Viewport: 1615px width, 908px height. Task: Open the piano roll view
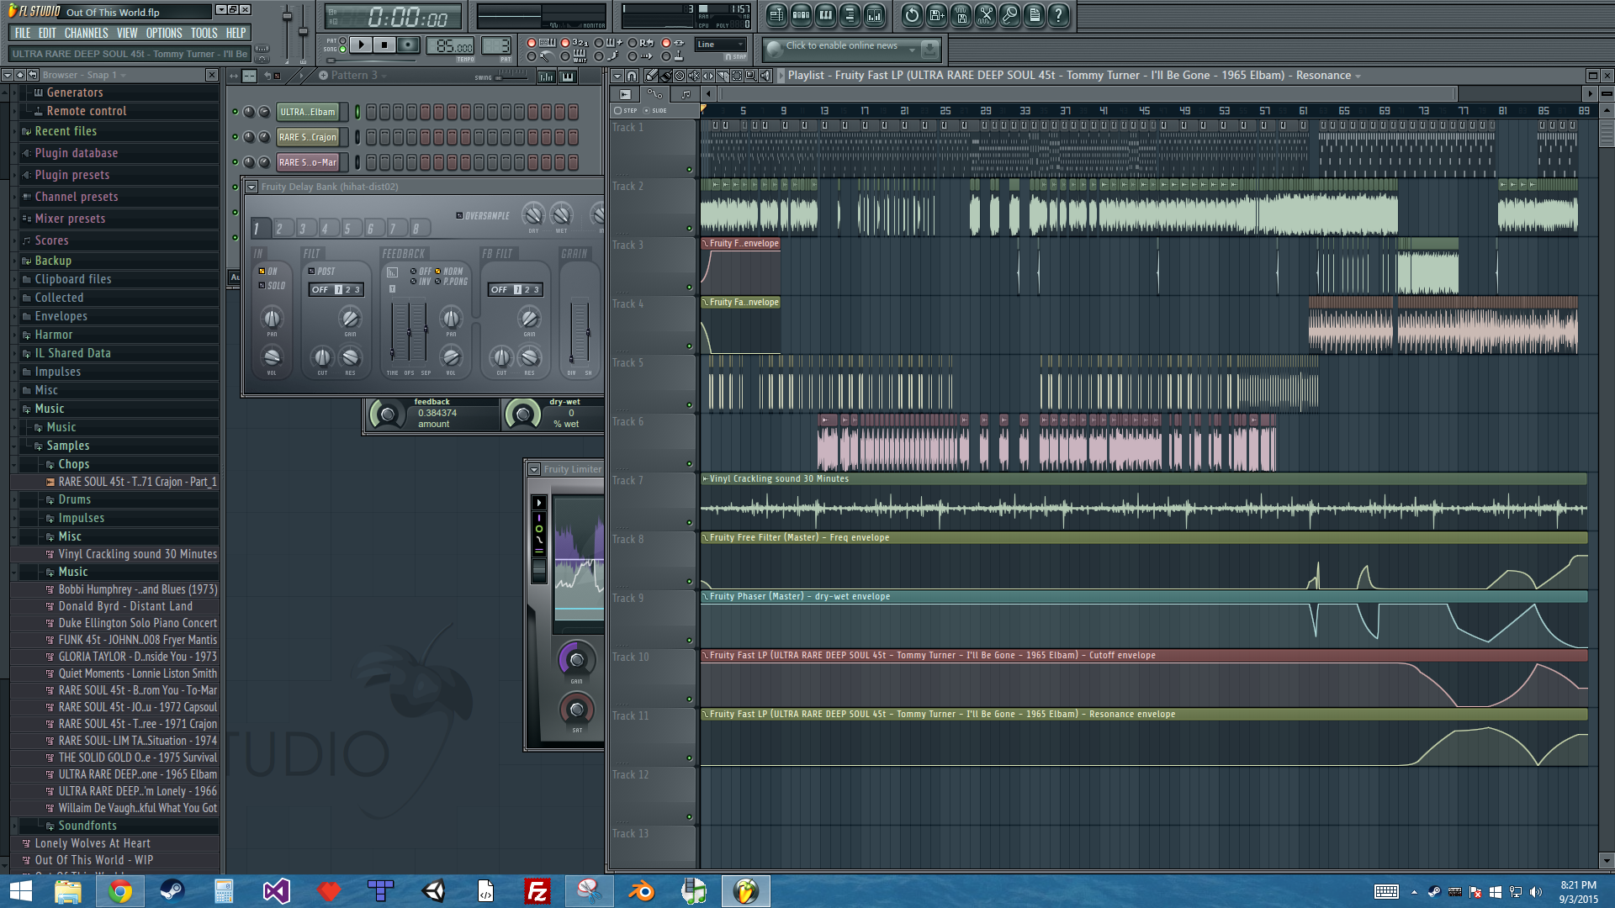point(825,15)
